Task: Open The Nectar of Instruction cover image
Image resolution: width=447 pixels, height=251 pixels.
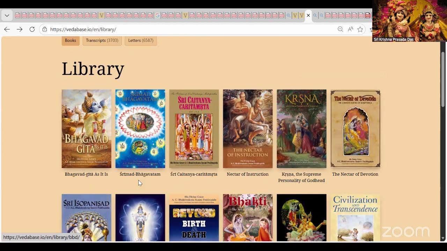Action: click(x=248, y=129)
